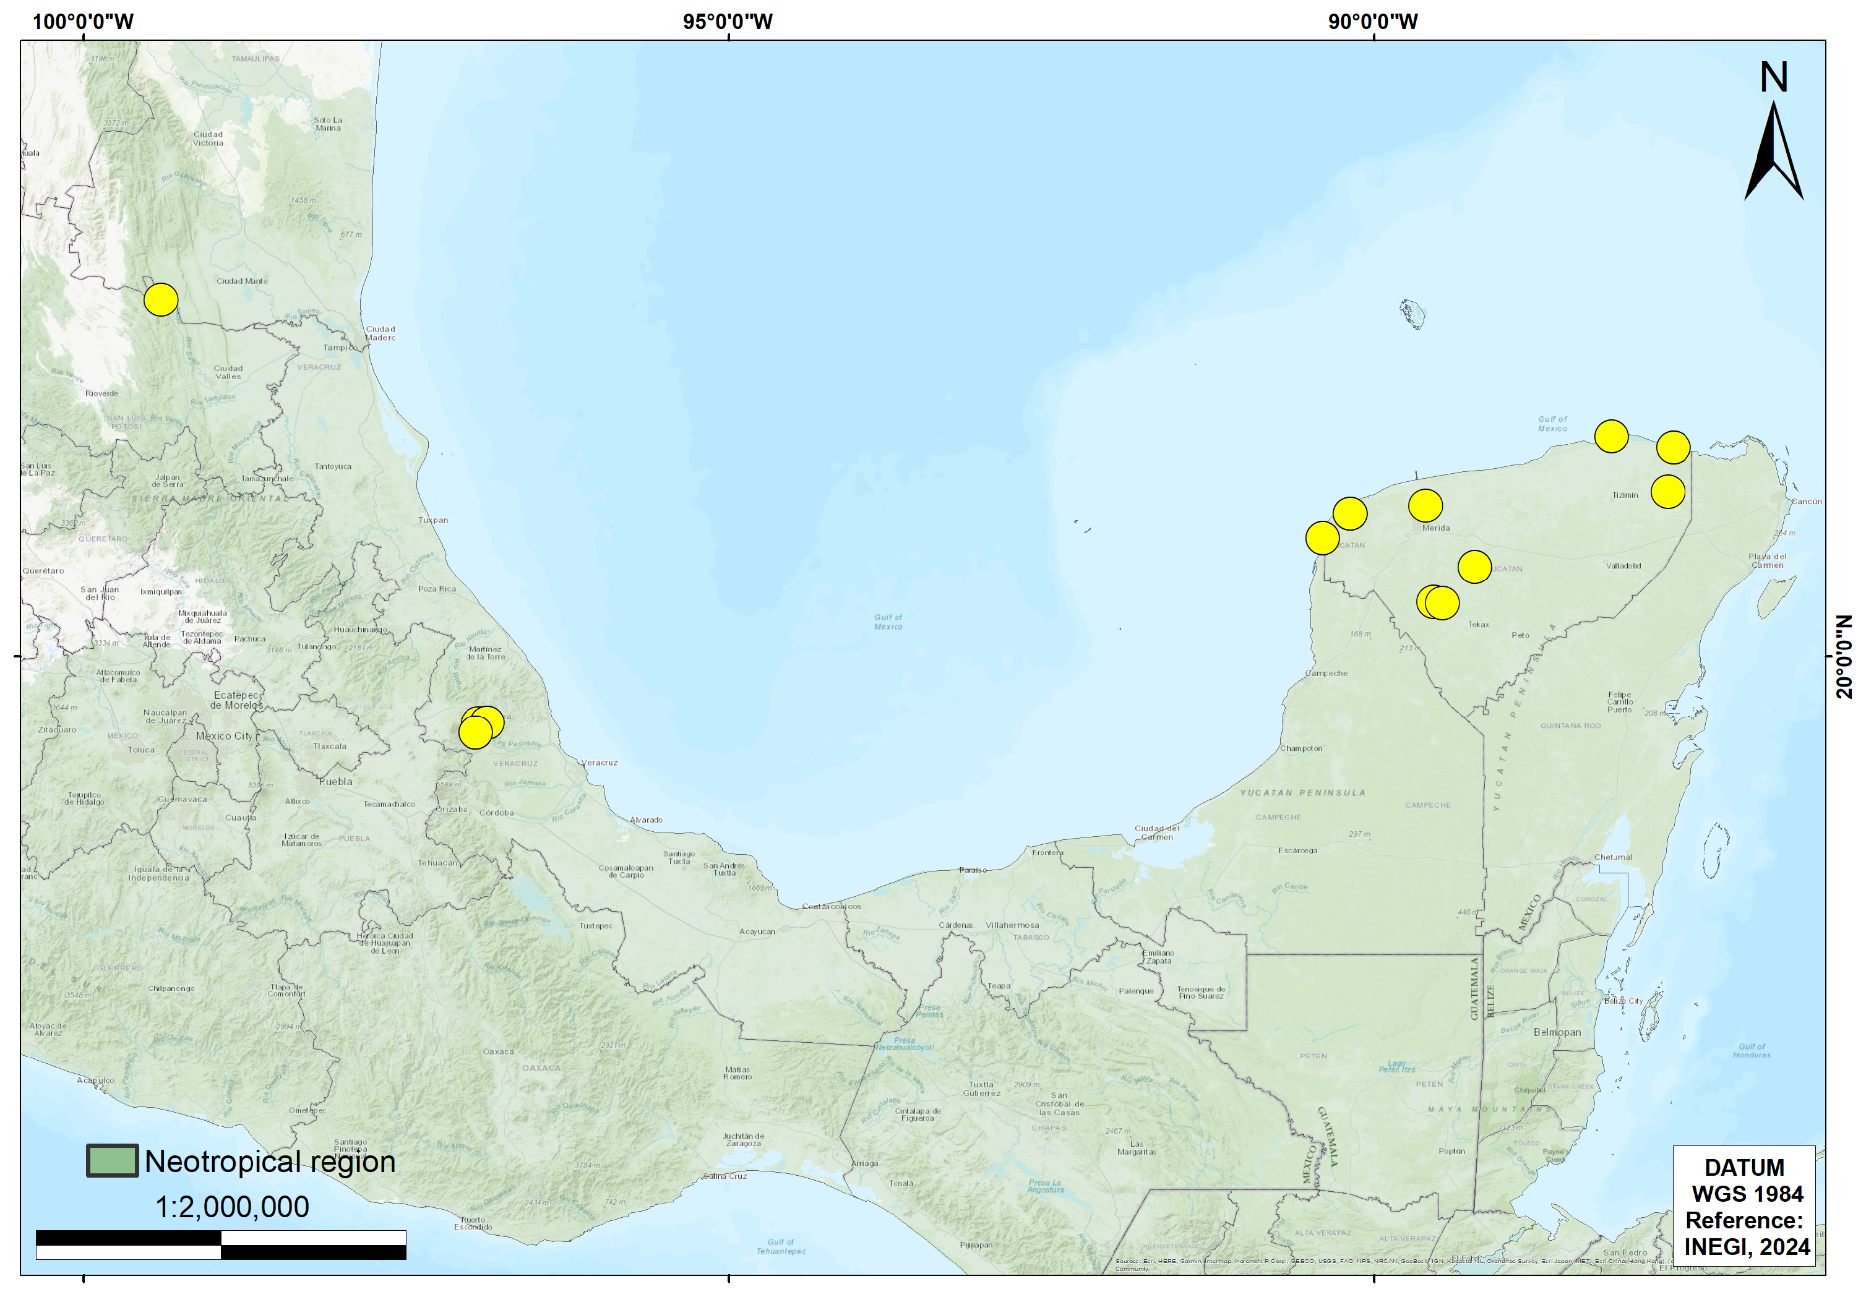The height and width of the screenshot is (1297, 1866).
Task: Click the yellow marker near Ciudad Mante
Action: pos(161,300)
